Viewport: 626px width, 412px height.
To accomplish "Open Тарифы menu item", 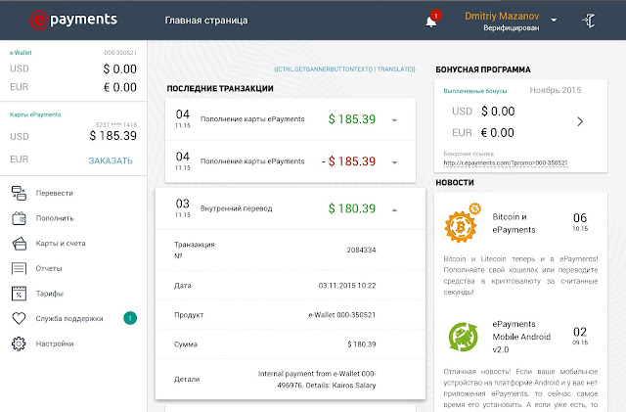I will point(50,294).
